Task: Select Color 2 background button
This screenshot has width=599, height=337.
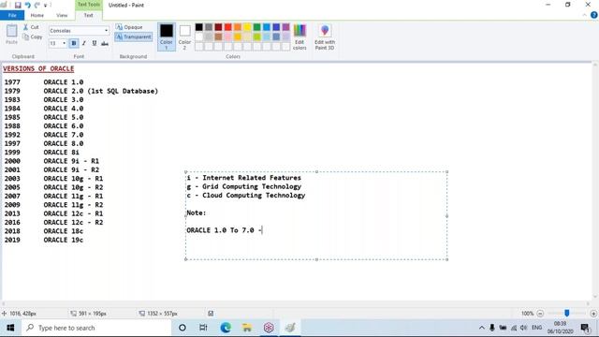Action: 184,37
